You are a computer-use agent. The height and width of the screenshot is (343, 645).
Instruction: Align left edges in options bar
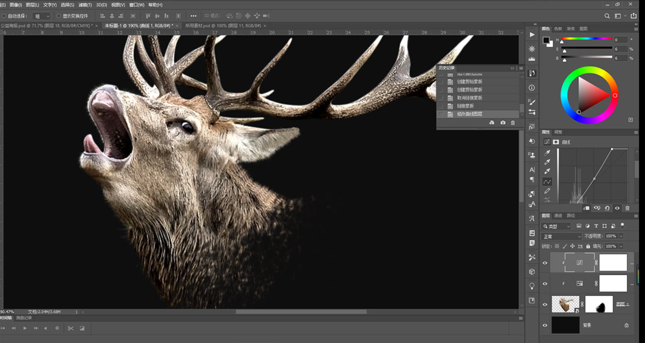click(x=103, y=16)
